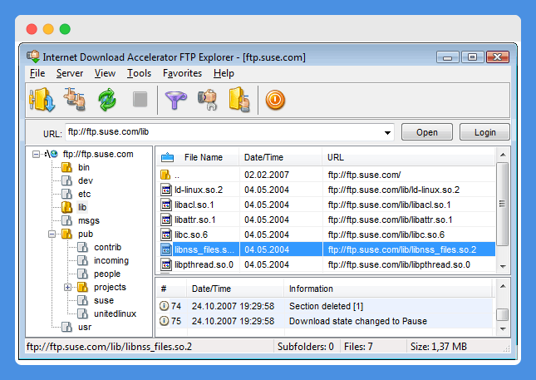Click the file icon beside libc.so.6
This screenshot has height=380, width=536.
(x=166, y=234)
